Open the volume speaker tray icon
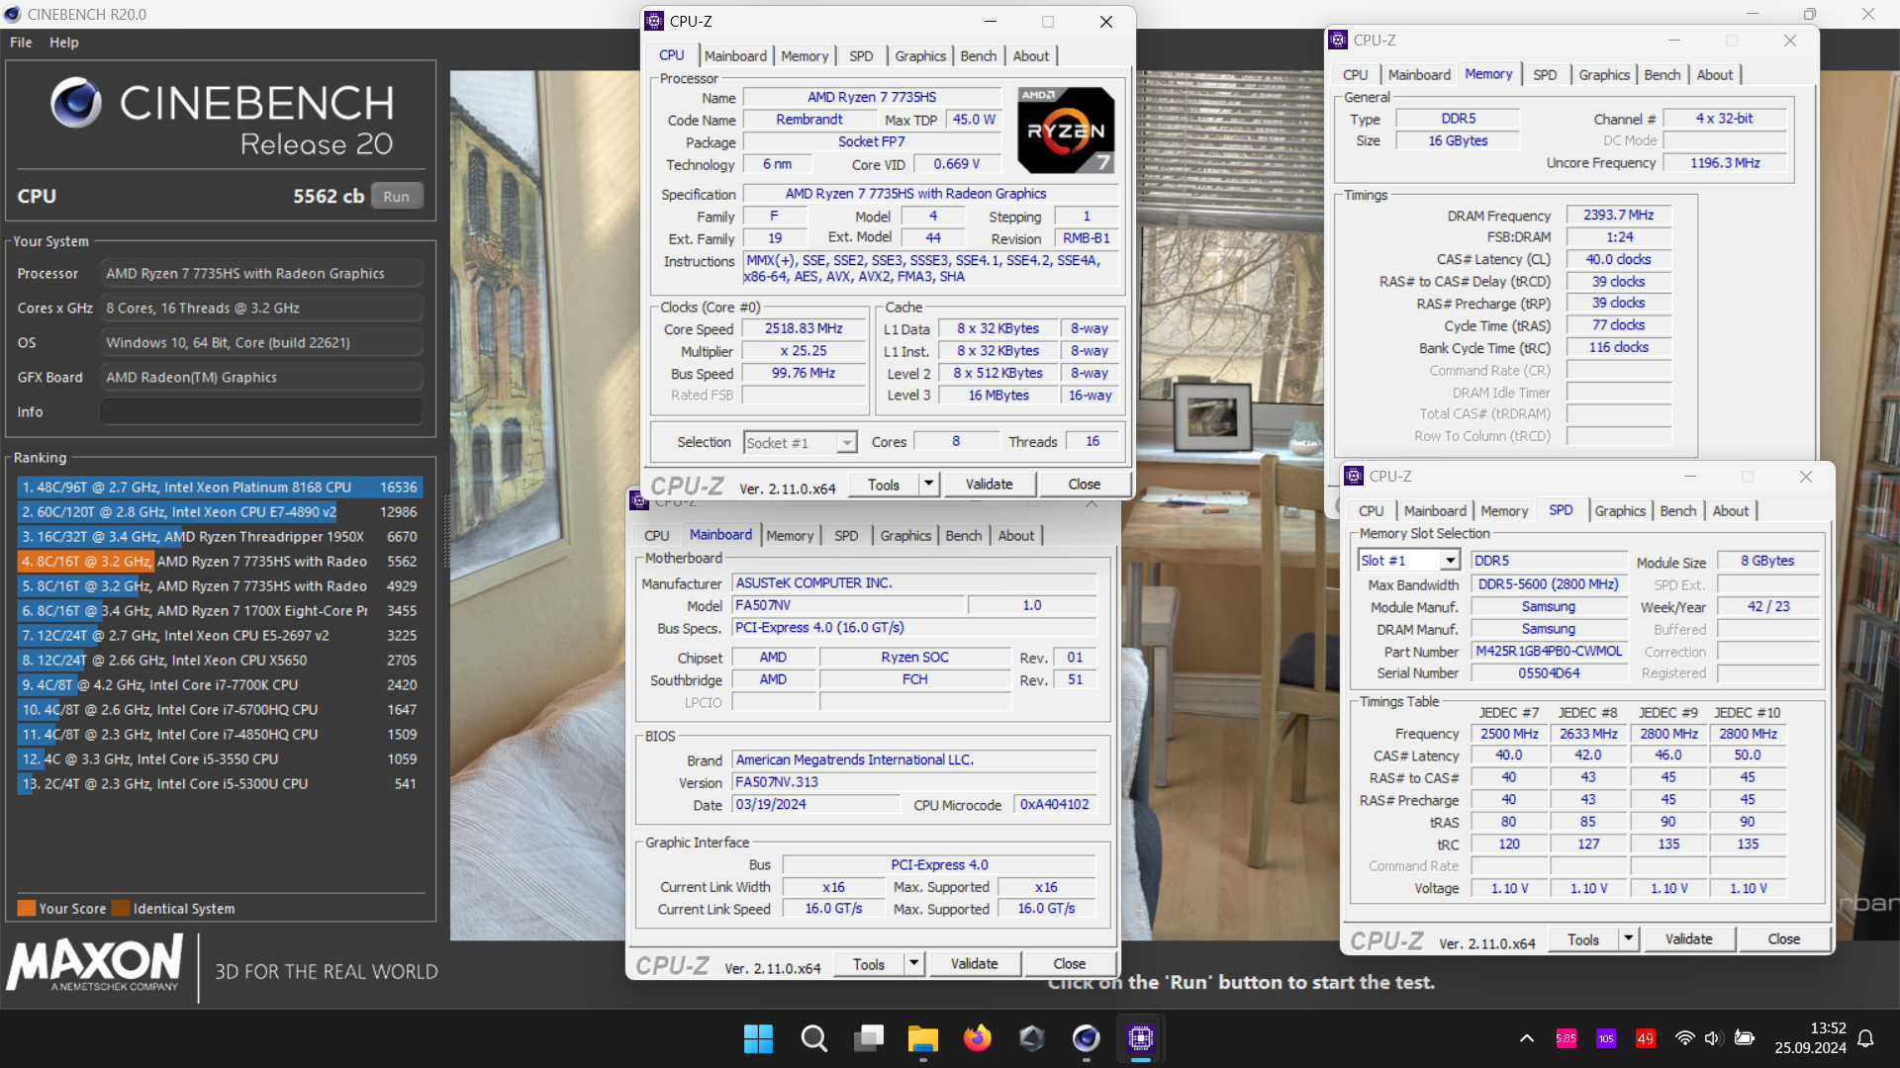This screenshot has width=1900, height=1068. click(x=1713, y=1038)
